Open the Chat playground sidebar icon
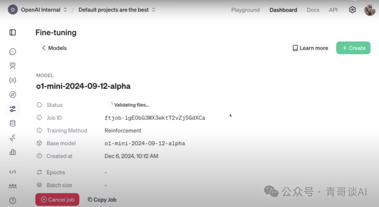Image resolution: width=379 pixels, height=207 pixels. coord(13,52)
